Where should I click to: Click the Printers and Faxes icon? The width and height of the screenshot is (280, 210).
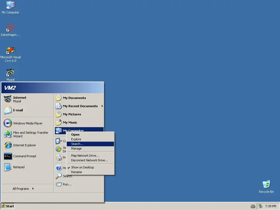click(59, 157)
